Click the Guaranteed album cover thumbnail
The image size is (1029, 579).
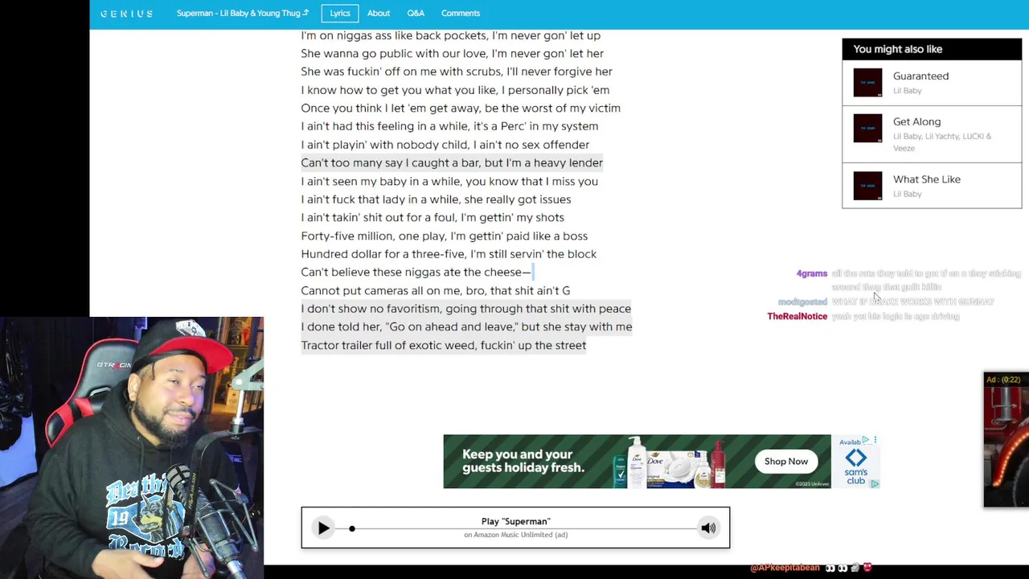pyautogui.click(x=867, y=83)
